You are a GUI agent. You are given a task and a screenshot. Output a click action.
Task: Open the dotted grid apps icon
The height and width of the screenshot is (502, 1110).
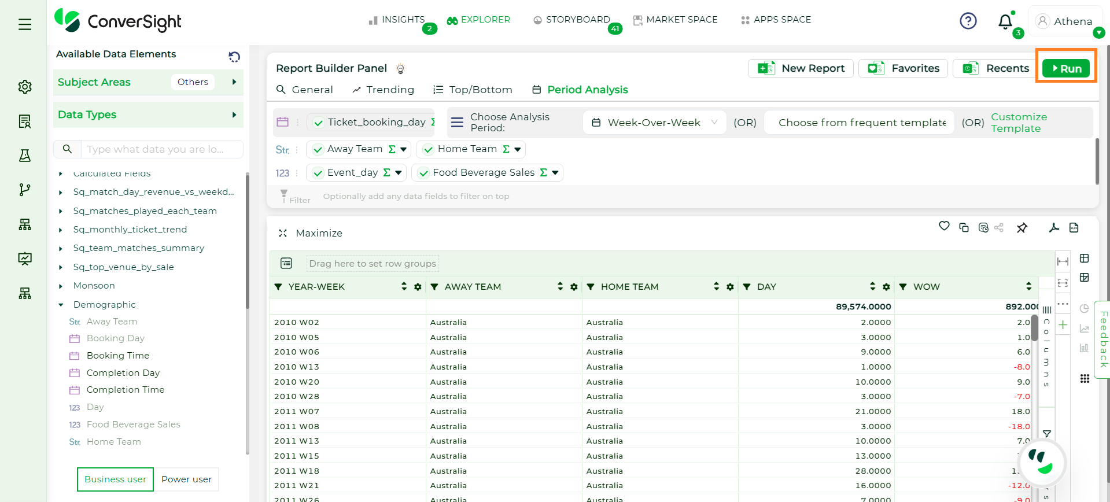1085,378
